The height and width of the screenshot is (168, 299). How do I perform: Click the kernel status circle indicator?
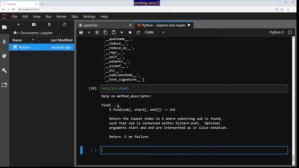[290, 32]
